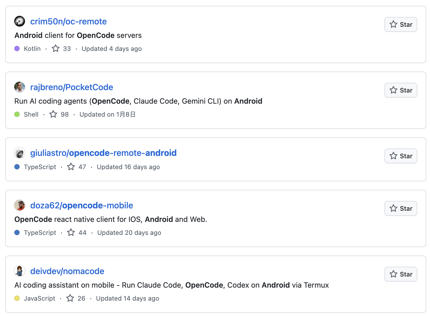Click crim50n's avatar image
The image size is (430, 316).
click(20, 21)
